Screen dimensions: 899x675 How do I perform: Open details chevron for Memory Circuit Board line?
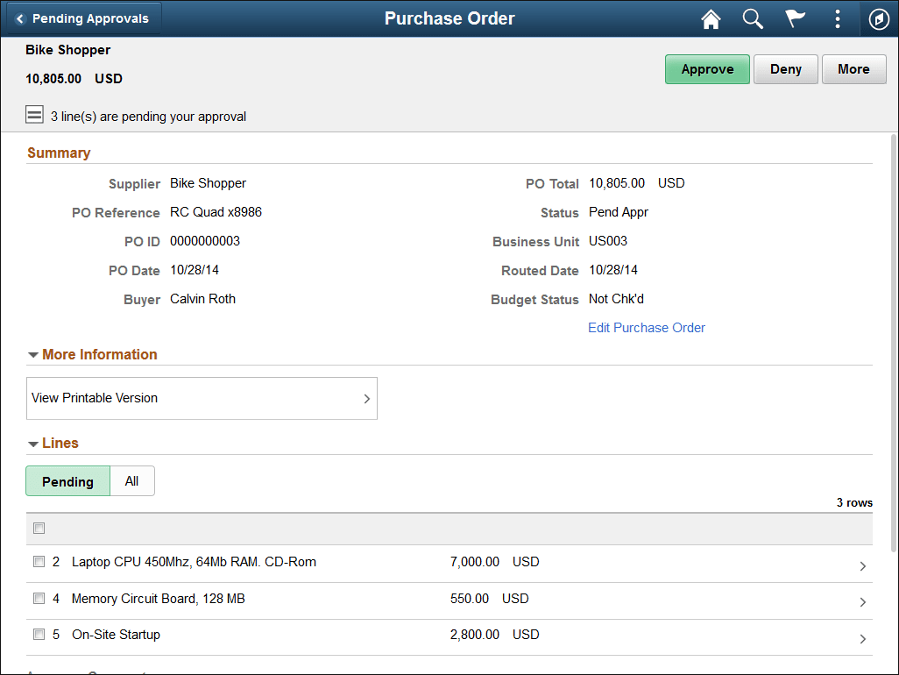coord(862,602)
